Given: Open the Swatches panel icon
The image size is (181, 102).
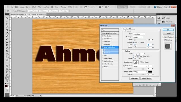Looking at the screenshot, I should click(163, 22).
